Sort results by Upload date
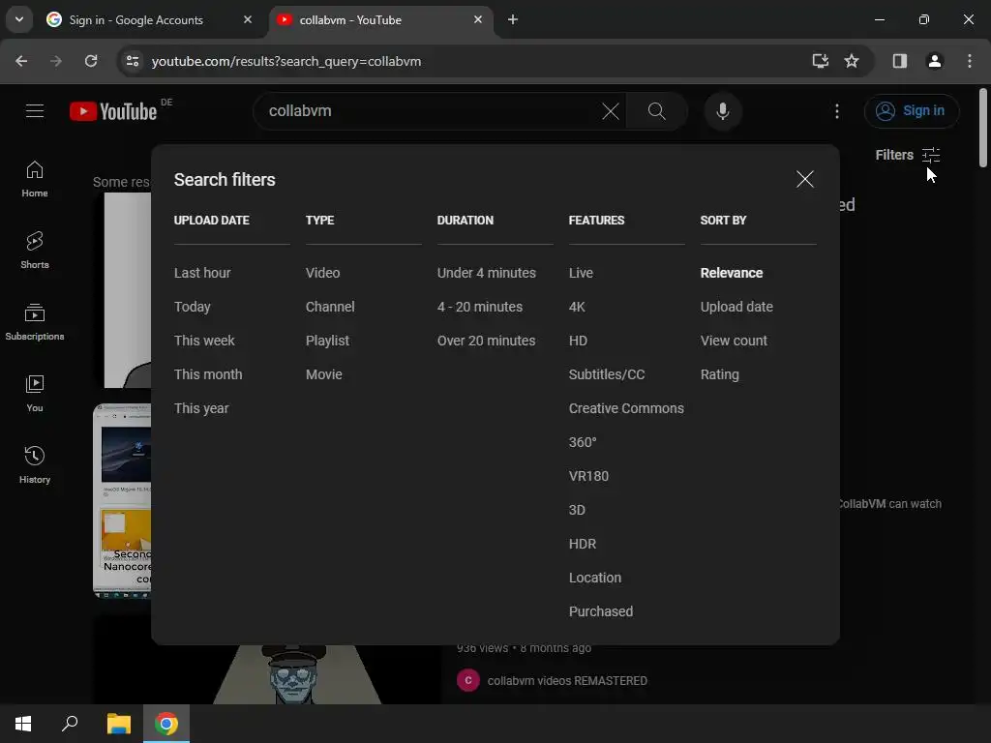 [736, 307]
